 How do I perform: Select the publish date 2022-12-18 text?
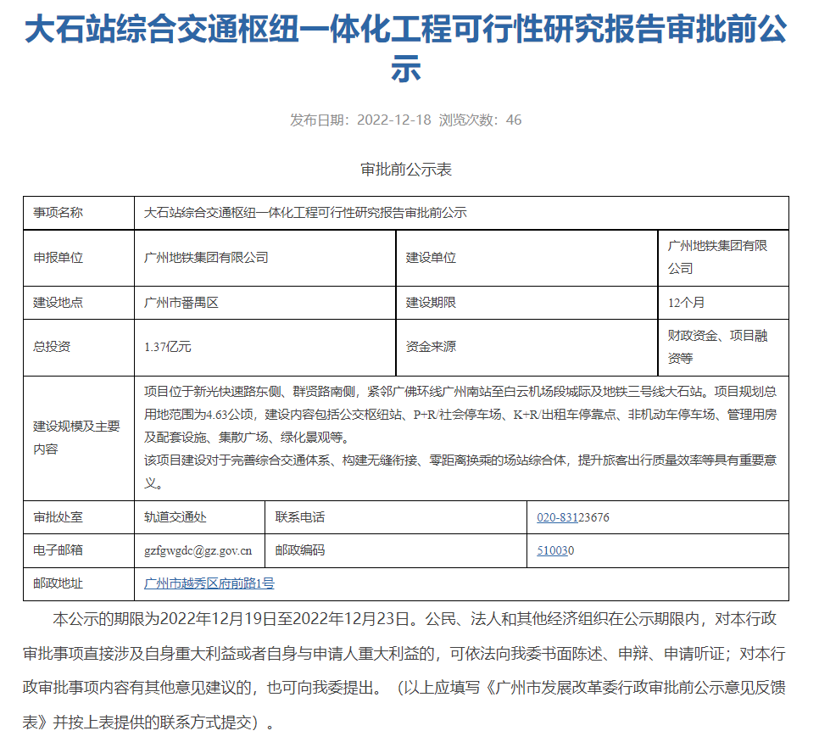click(394, 120)
